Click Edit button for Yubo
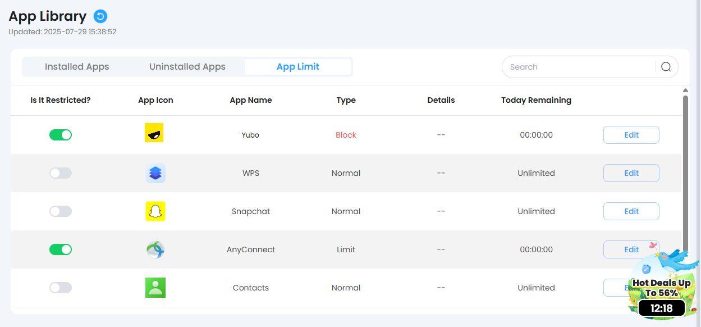 pyautogui.click(x=631, y=135)
